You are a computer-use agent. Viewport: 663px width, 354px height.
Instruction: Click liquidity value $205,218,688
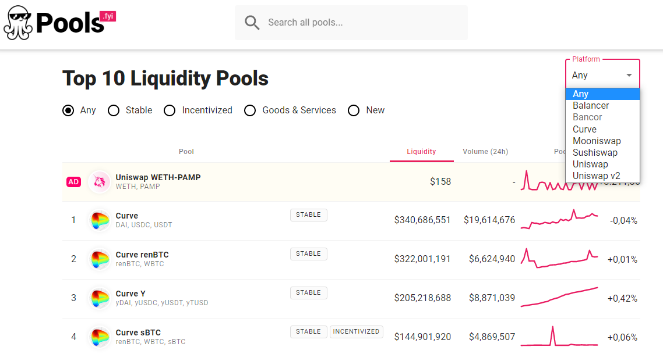(422, 298)
